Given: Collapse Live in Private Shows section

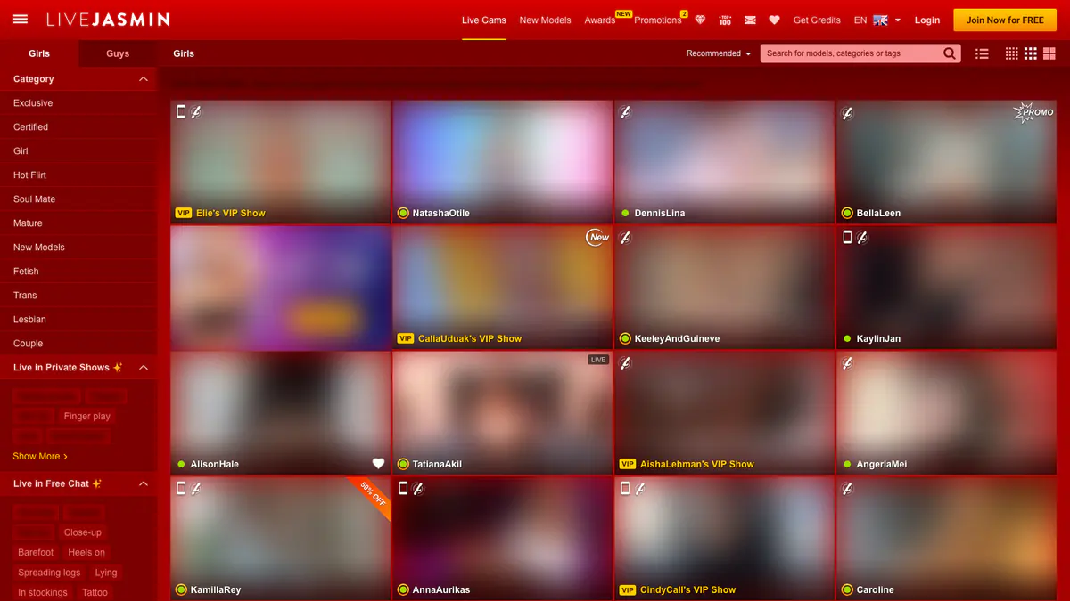Looking at the screenshot, I should point(144,368).
